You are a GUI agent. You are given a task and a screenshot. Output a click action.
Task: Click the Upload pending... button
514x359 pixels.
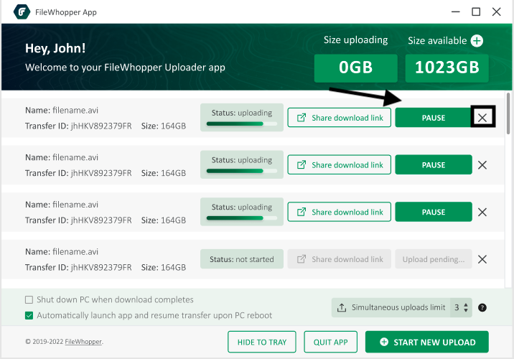click(x=434, y=259)
